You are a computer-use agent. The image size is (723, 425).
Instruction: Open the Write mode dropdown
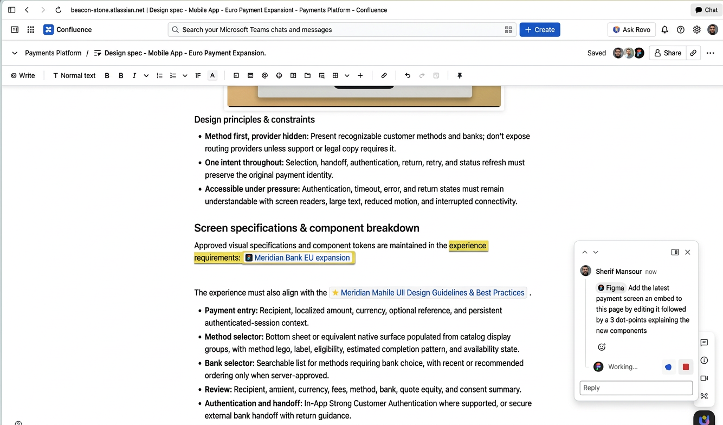click(x=23, y=75)
